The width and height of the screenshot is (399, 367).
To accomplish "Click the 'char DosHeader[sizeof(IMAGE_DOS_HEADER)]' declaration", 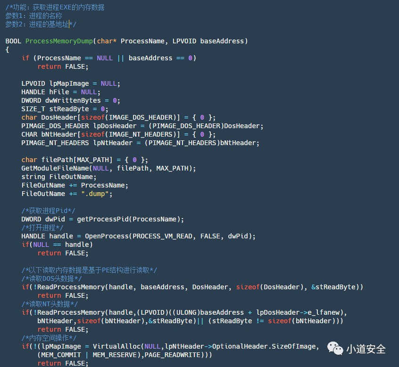I will pyautogui.click(x=118, y=117).
